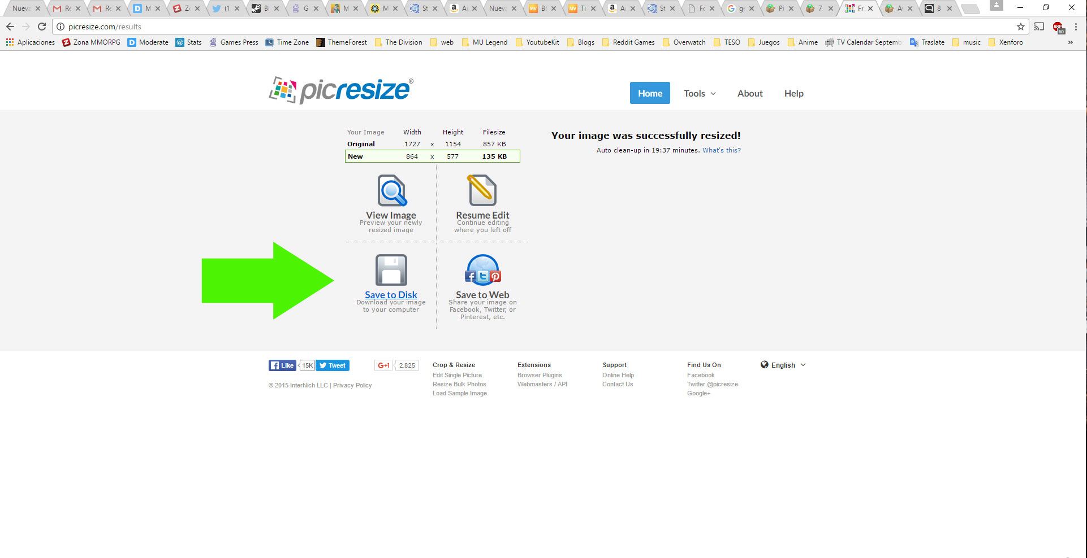Click the Contact Us link
Viewport: 1087px width, 558px height.
(x=618, y=384)
